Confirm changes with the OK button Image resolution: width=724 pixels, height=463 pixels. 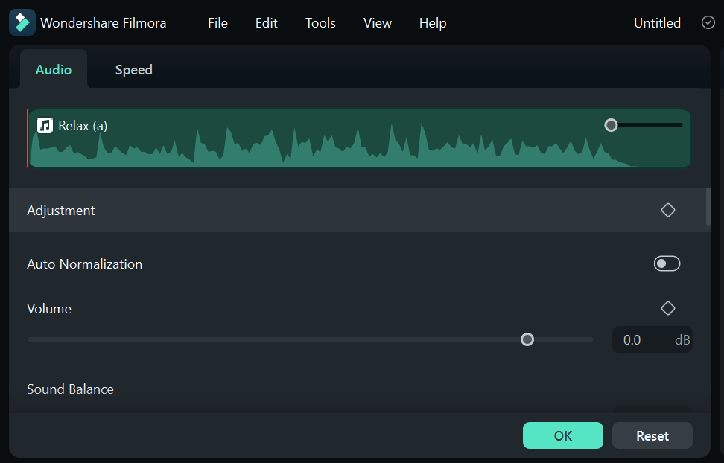pos(562,435)
